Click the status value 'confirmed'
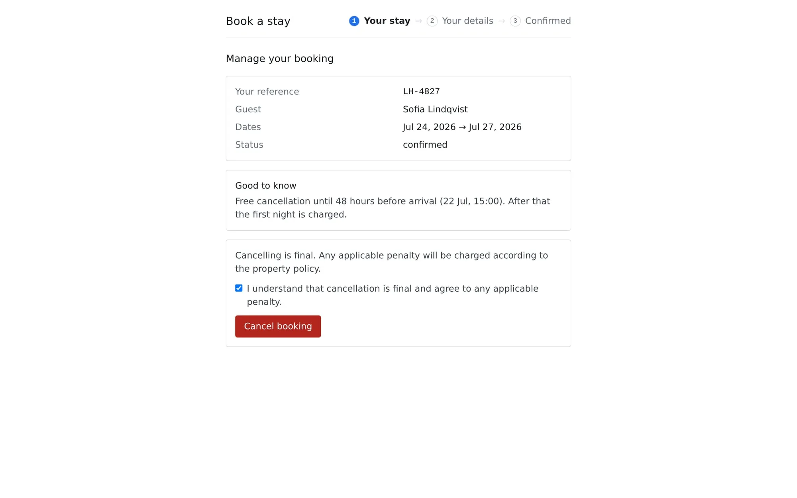The height and width of the screenshot is (498, 797). pyautogui.click(x=425, y=145)
